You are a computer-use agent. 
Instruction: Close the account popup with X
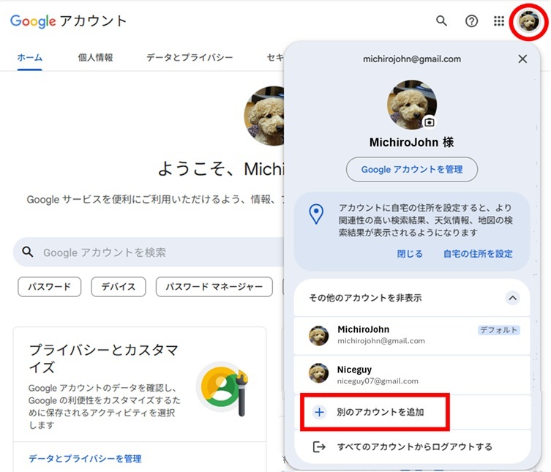pos(522,59)
